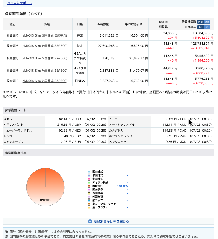Collapse 商品別資産比率を閉じる section

pyautogui.click(x=108, y=221)
